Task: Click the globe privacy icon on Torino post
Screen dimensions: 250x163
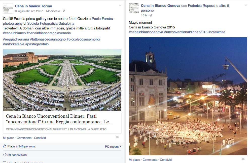Action: click(64, 11)
